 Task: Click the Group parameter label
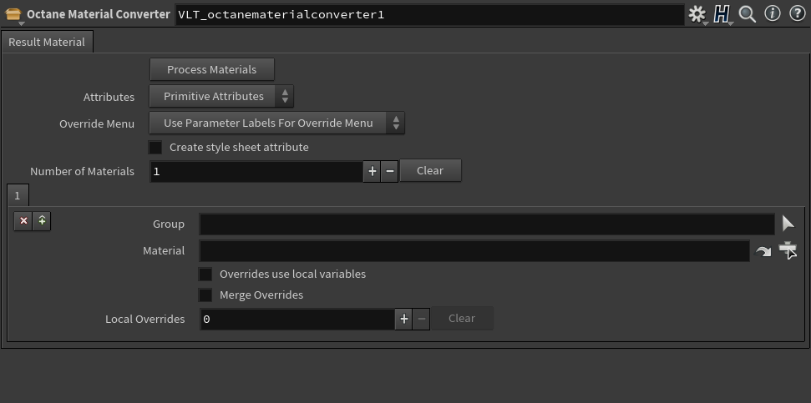pos(169,224)
